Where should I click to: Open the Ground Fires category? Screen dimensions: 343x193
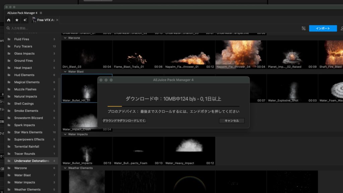[x=31, y=61]
